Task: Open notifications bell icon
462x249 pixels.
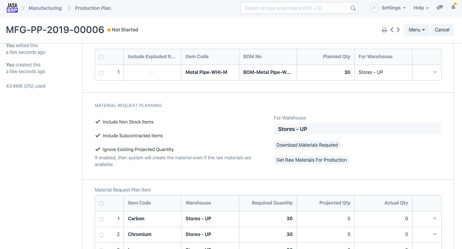Action: (x=453, y=8)
